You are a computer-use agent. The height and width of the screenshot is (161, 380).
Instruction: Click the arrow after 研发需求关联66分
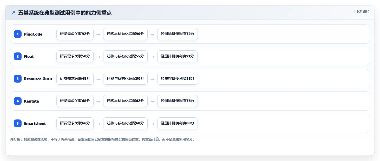(x=98, y=124)
